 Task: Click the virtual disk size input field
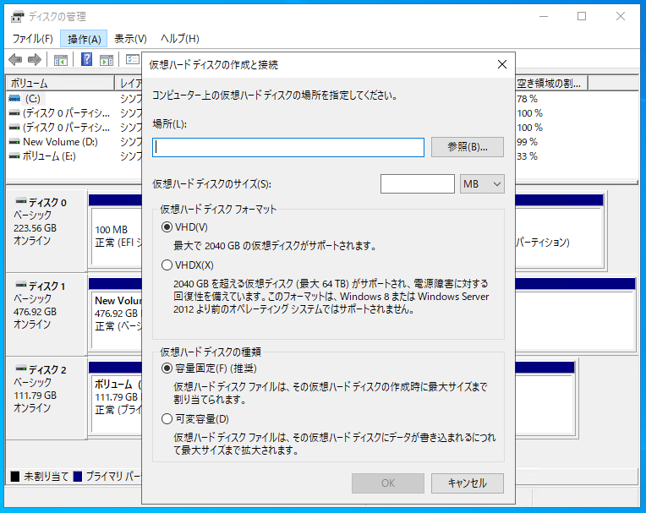point(417,183)
